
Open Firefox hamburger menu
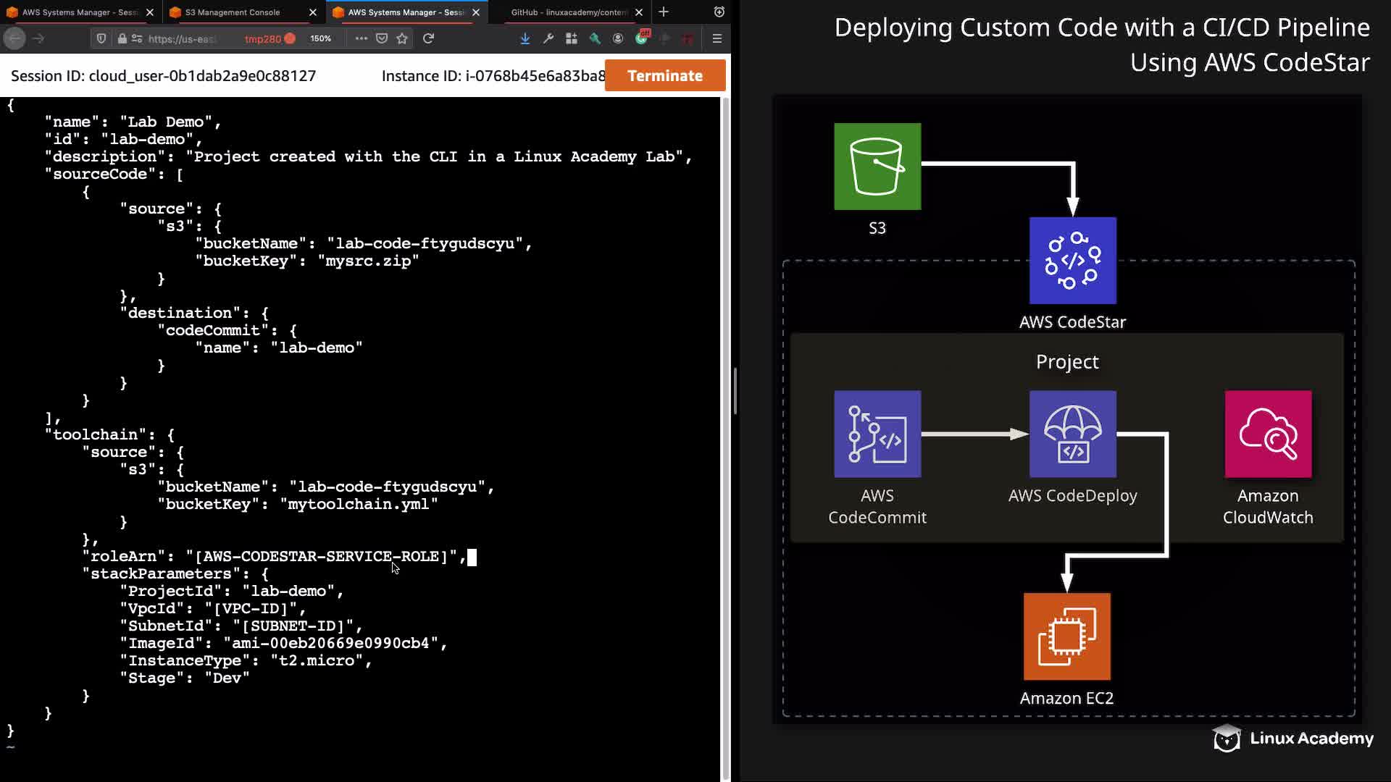[717, 38]
